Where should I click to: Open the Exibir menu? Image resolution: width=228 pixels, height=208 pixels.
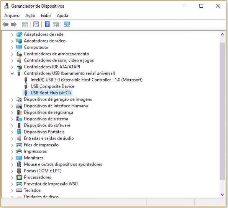point(46,15)
